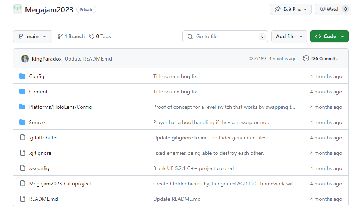The height and width of the screenshot is (212, 351).
Task: Click the Go to file search field
Action: click(225, 36)
